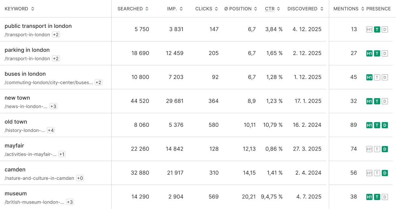This screenshot has width=396, height=209.
Task: Click H1 presence badge for public transport in london
Action: pos(369,30)
